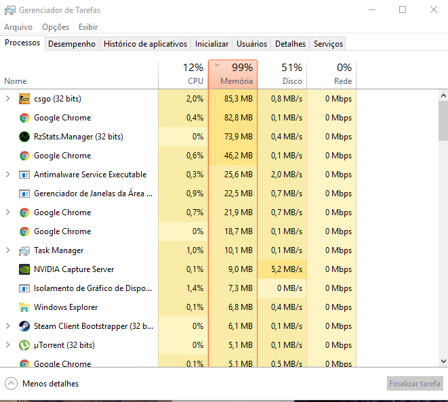Expand the Steam Client Bootstrapper group
448x402 pixels.
point(8,326)
